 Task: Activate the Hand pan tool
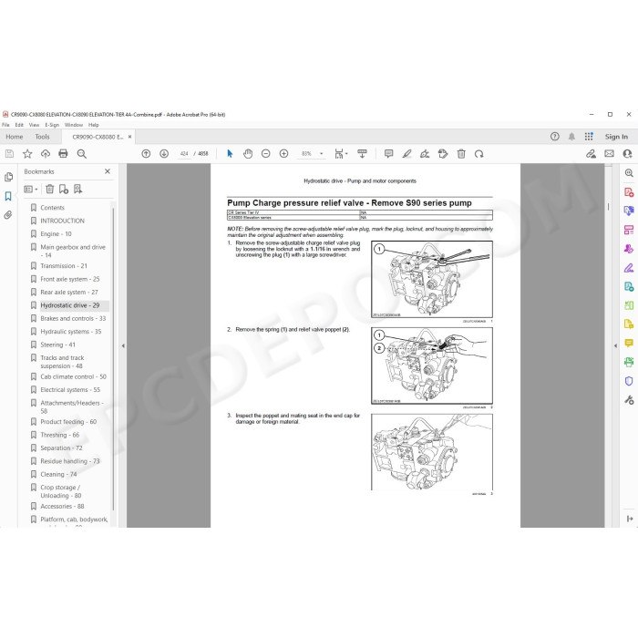(248, 154)
